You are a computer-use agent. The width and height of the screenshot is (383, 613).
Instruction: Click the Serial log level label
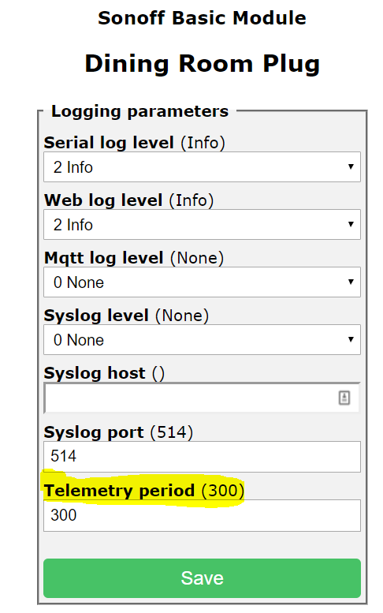pos(134,143)
